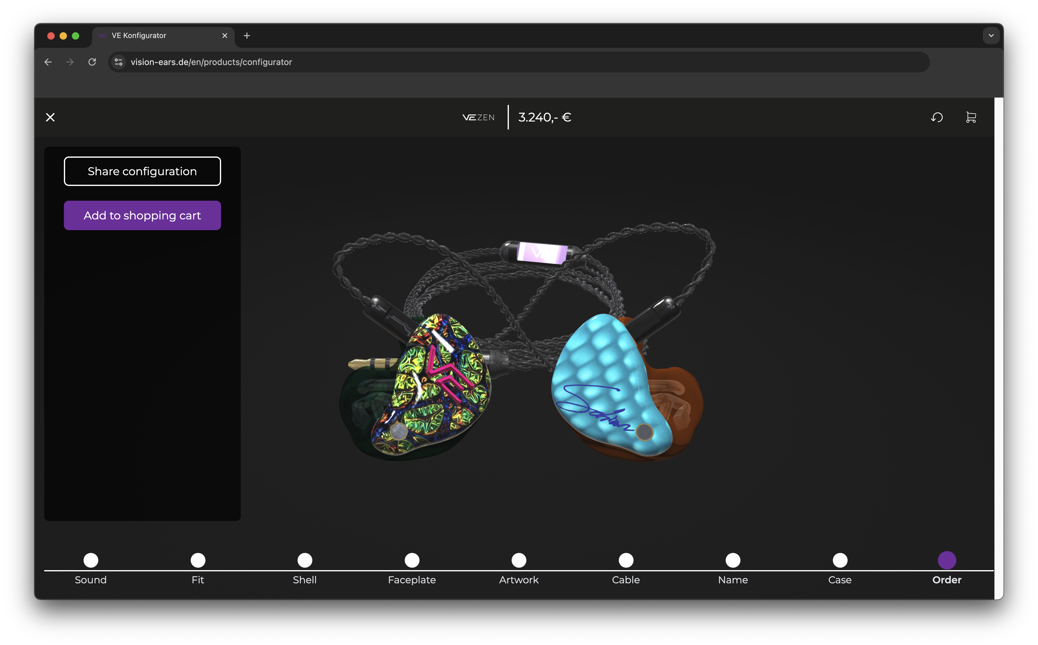The width and height of the screenshot is (1038, 645).
Task: Jump to the Faceplate step
Action: (x=412, y=560)
